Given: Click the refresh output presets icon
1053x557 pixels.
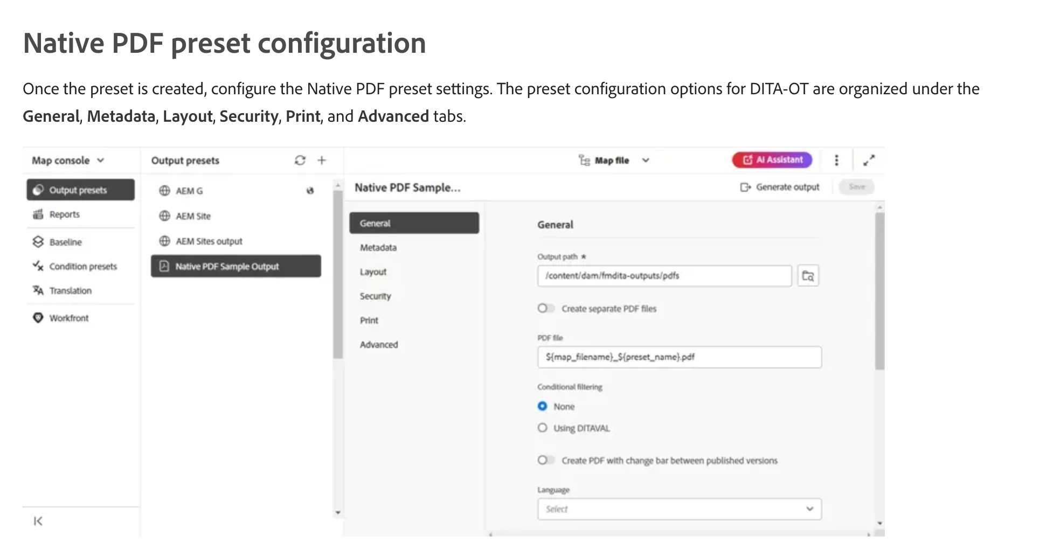Looking at the screenshot, I should pyautogui.click(x=300, y=160).
